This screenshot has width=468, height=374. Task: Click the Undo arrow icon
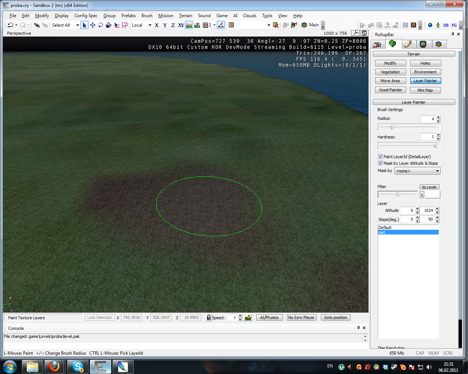(11, 25)
